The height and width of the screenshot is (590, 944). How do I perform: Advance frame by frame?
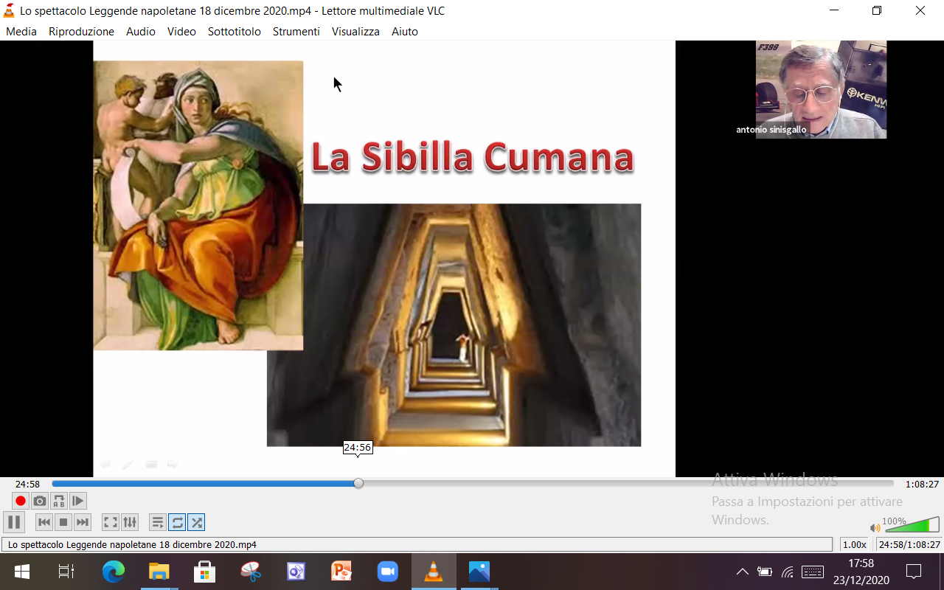tap(78, 502)
